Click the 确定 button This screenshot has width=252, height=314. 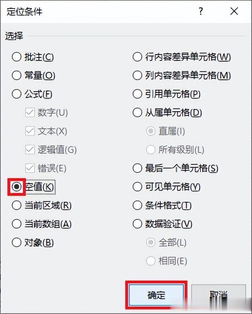tap(156, 295)
